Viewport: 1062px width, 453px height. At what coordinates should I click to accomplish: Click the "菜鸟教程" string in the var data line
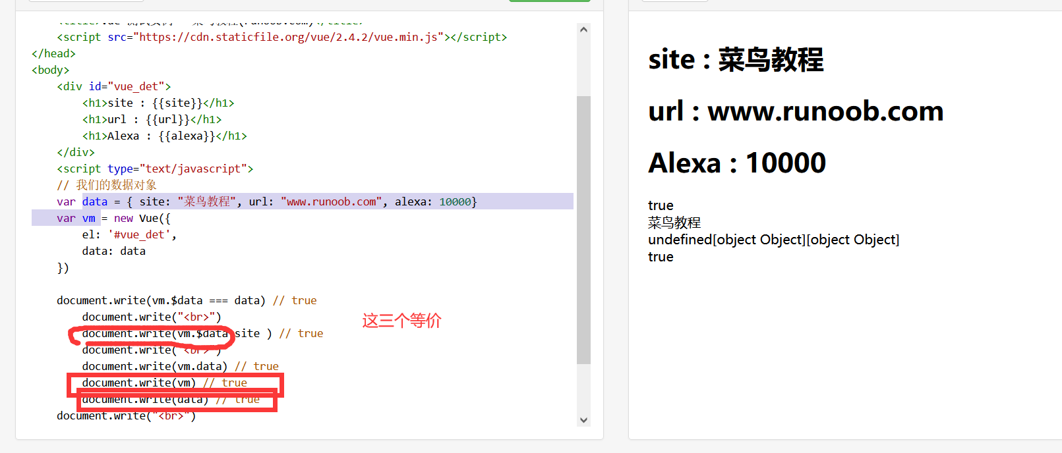[206, 201]
